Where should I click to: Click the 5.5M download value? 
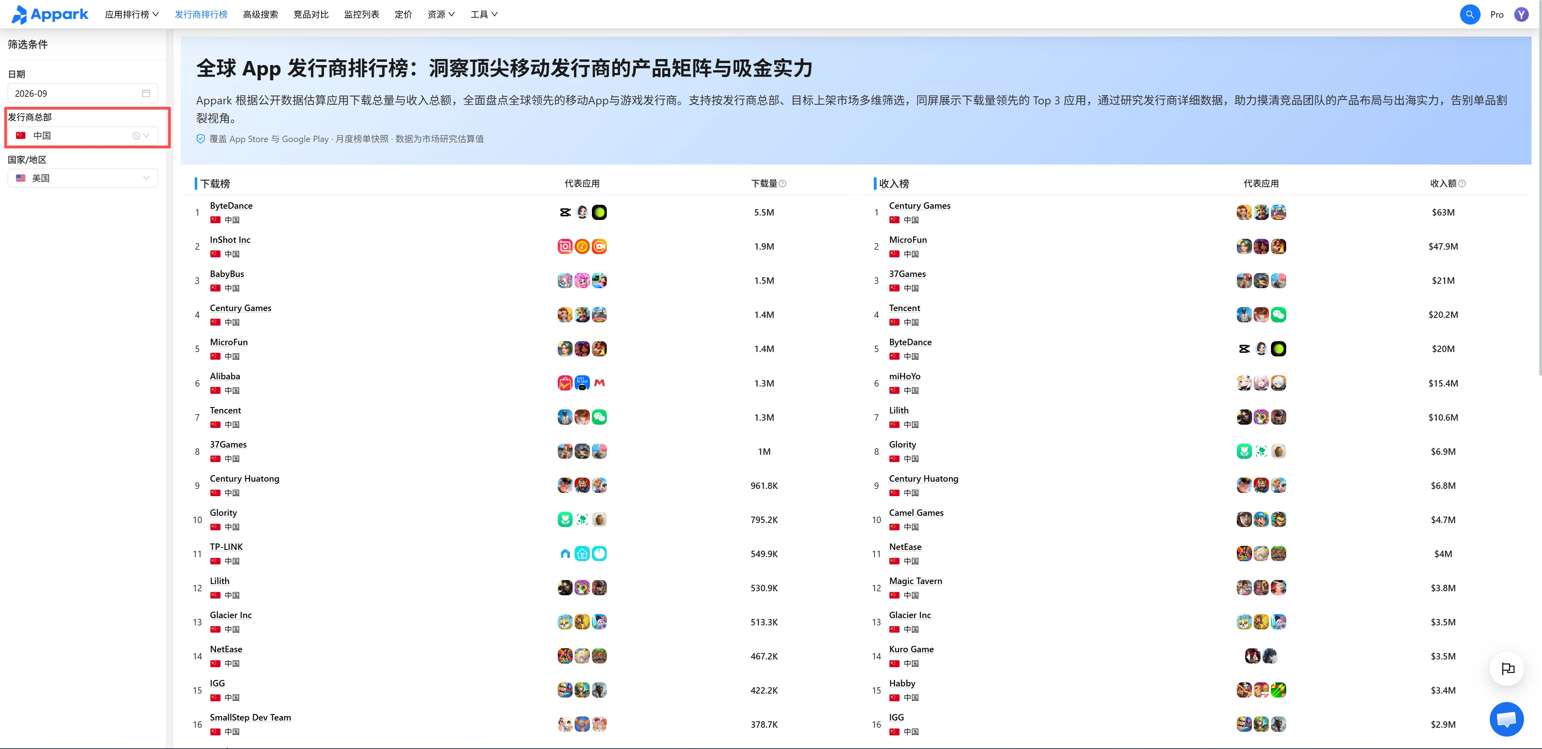[x=764, y=212]
